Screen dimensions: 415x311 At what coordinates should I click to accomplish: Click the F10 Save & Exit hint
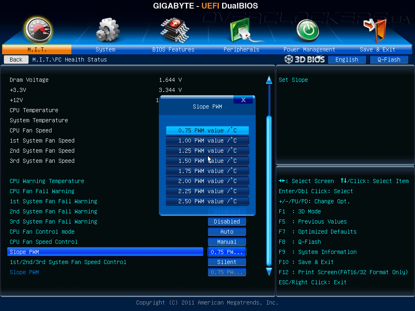[306, 262]
